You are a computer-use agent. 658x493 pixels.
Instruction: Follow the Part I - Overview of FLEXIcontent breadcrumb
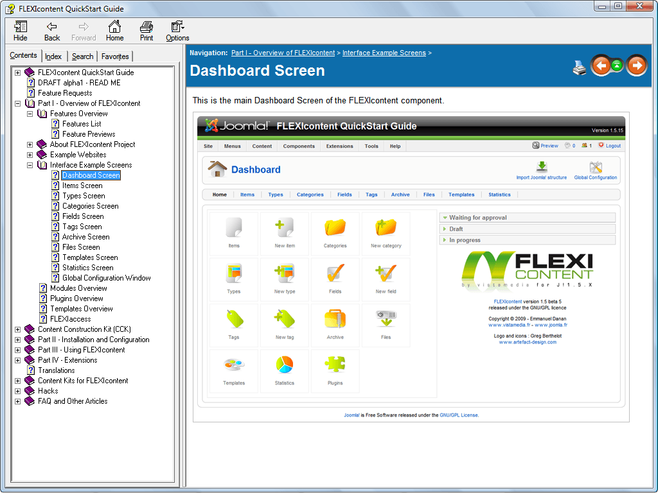pyautogui.click(x=283, y=53)
